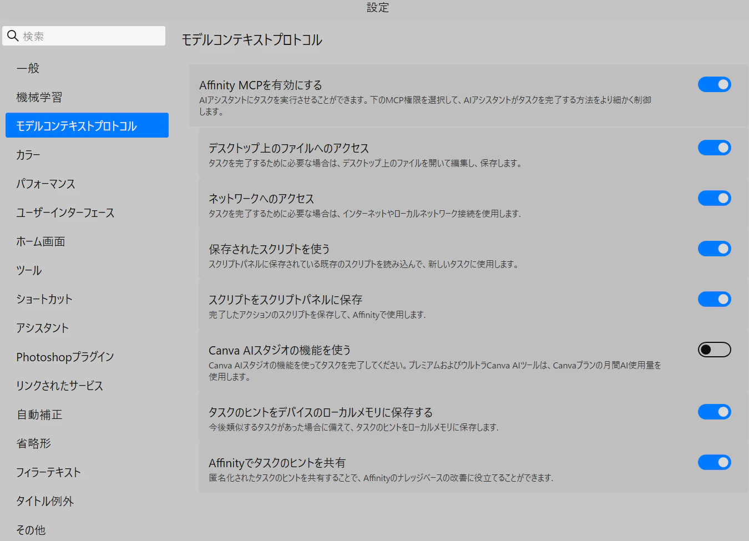Disable Affinityでタスクのヒントを共有 toggle
The width and height of the screenshot is (749, 541).
tap(714, 462)
